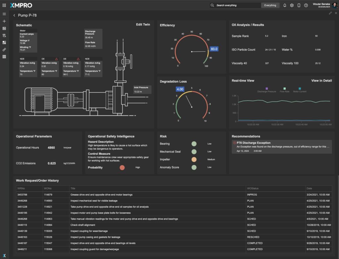Viewport: 339px width, 259px height.
Task: Click the plus icon in left sidebar
Action: coord(4,21)
